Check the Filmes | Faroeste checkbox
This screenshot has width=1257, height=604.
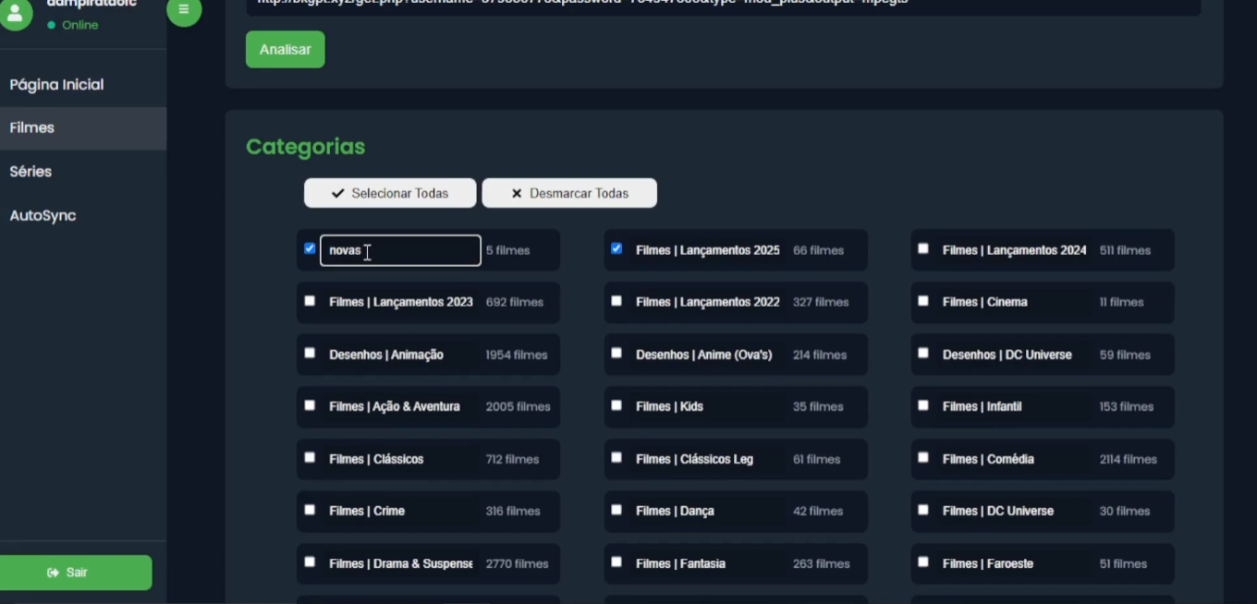click(x=923, y=562)
